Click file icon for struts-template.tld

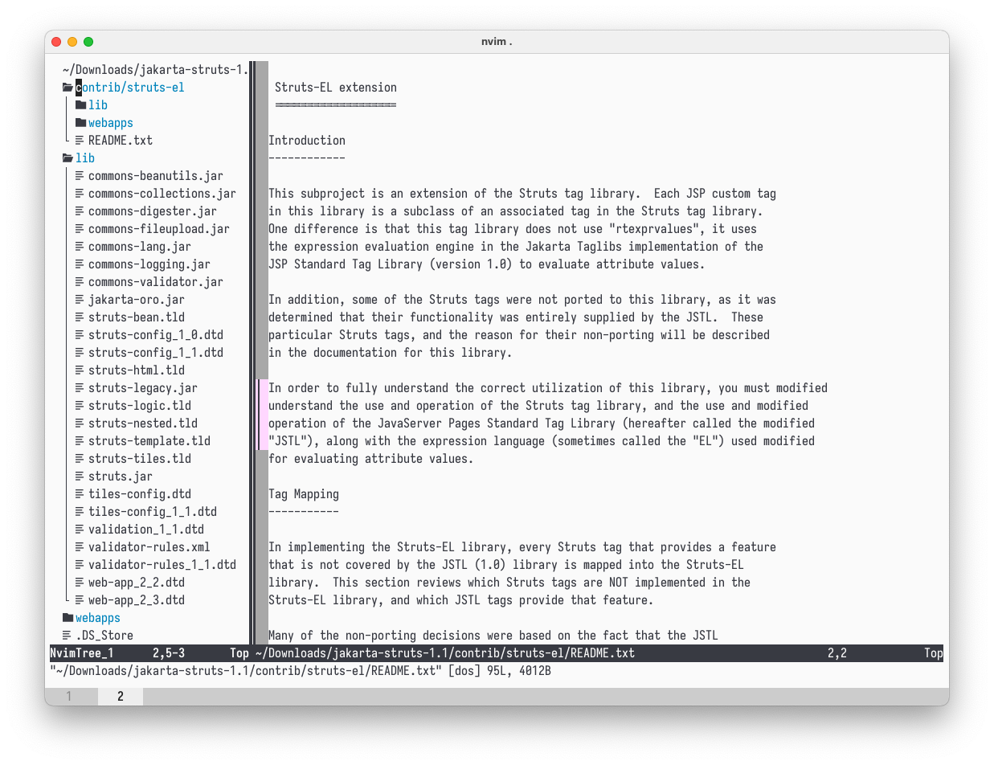pos(80,441)
